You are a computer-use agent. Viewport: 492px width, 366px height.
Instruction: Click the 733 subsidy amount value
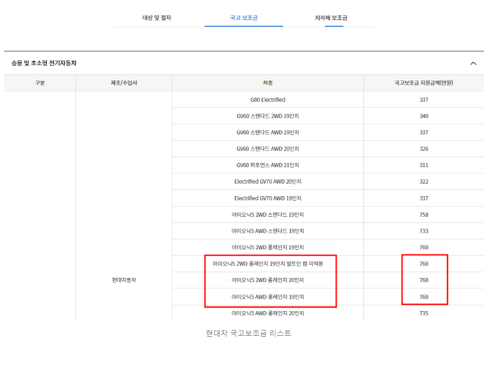[424, 231]
